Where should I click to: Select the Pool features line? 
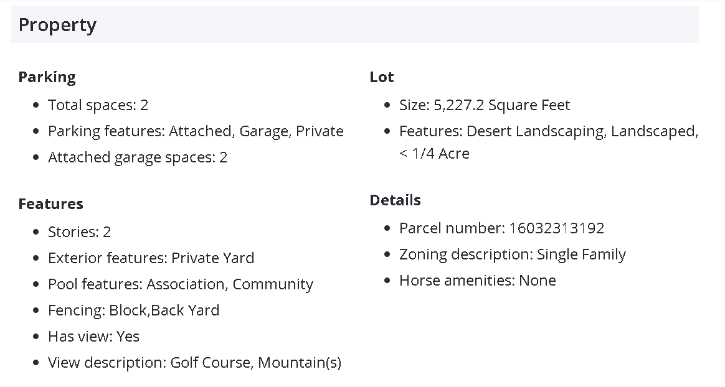[180, 284]
